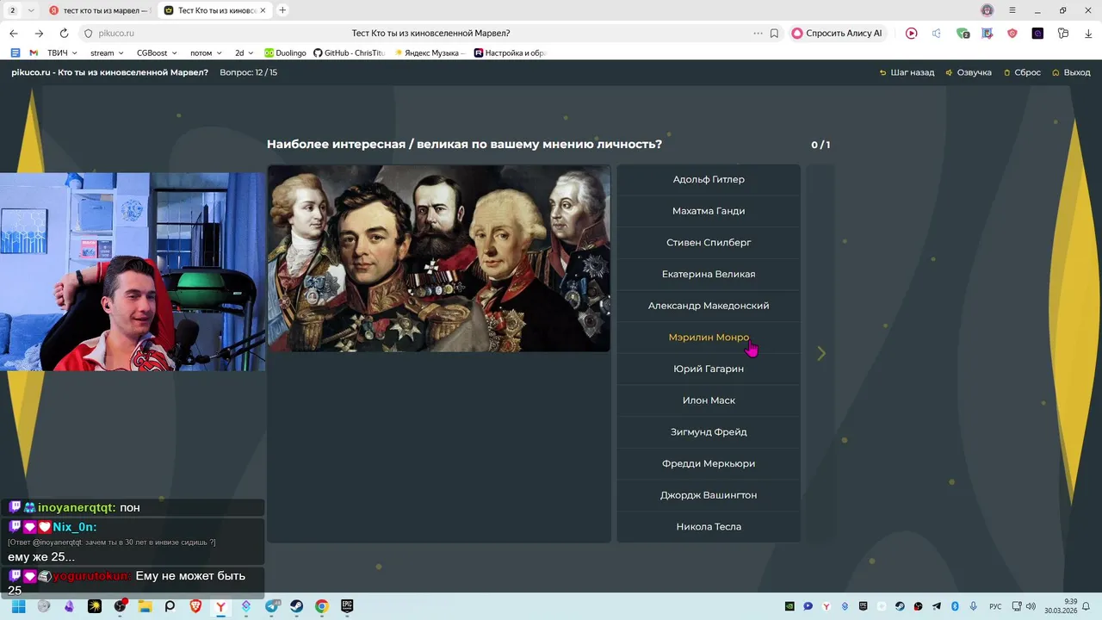Click the dark purple square extension icon

pos(1037,34)
